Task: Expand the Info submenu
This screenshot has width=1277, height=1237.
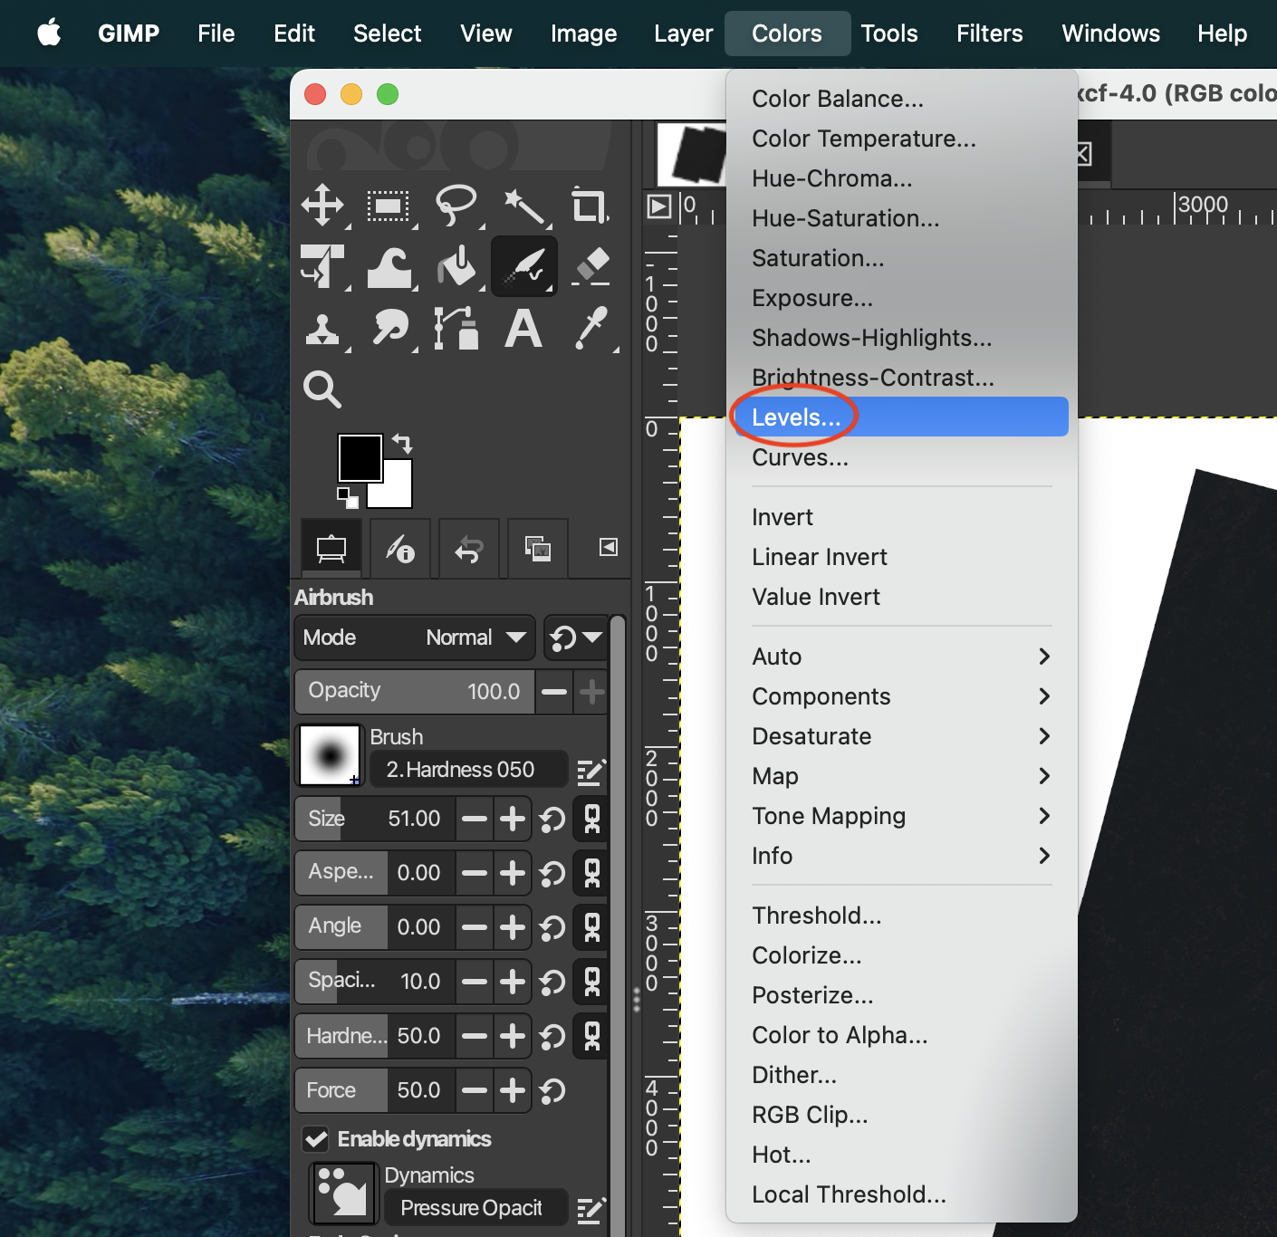Action: [x=902, y=856]
